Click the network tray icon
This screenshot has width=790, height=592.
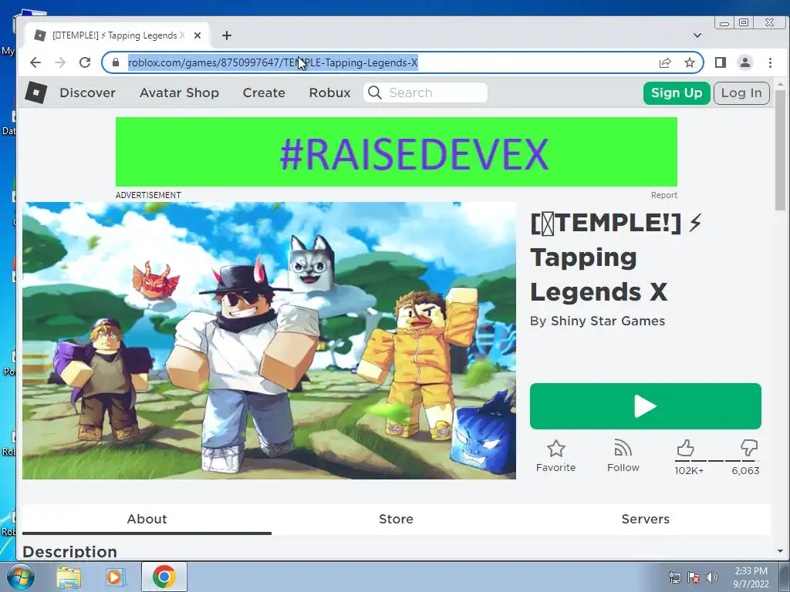tap(674, 577)
